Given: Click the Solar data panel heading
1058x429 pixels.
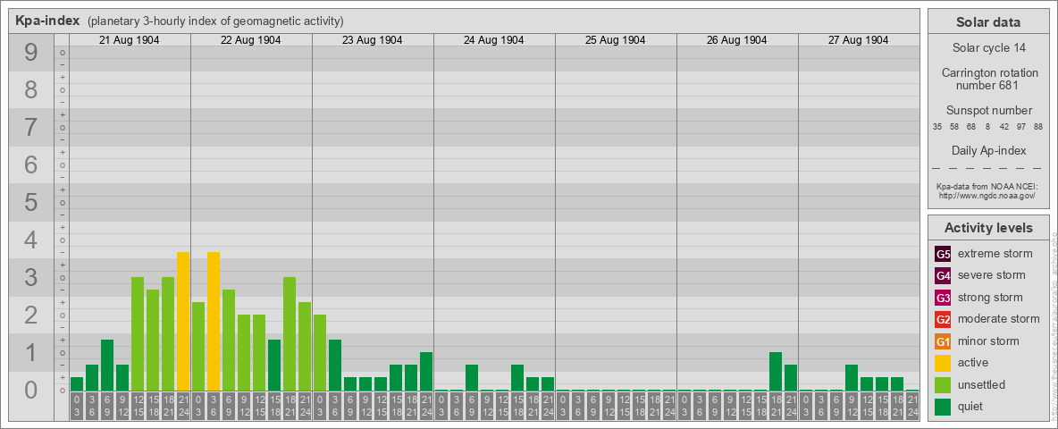Looking at the screenshot, I should click(987, 22).
